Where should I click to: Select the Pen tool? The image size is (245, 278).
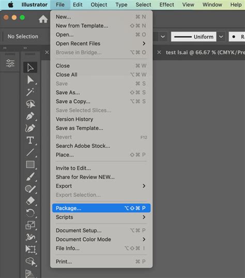point(30,116)
